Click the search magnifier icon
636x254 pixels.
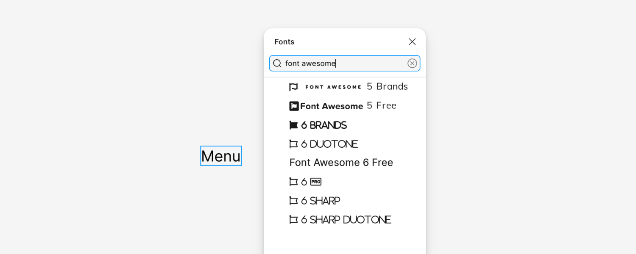(x=277, y=63)
